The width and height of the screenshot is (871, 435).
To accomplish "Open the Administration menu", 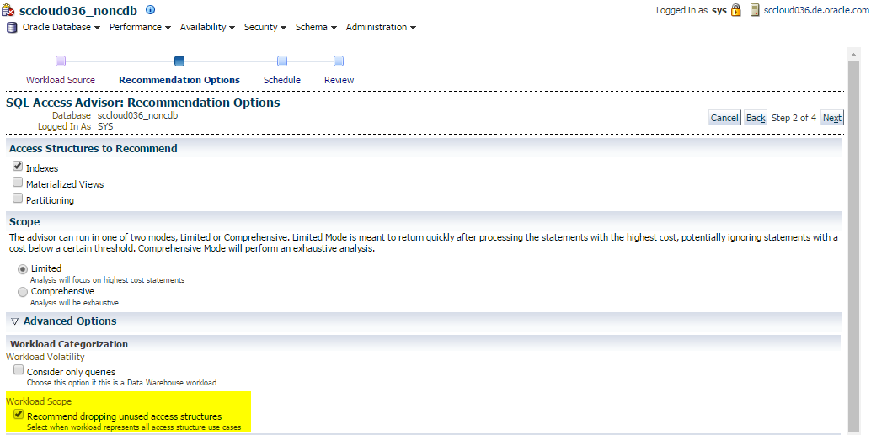I will (381, 27).
